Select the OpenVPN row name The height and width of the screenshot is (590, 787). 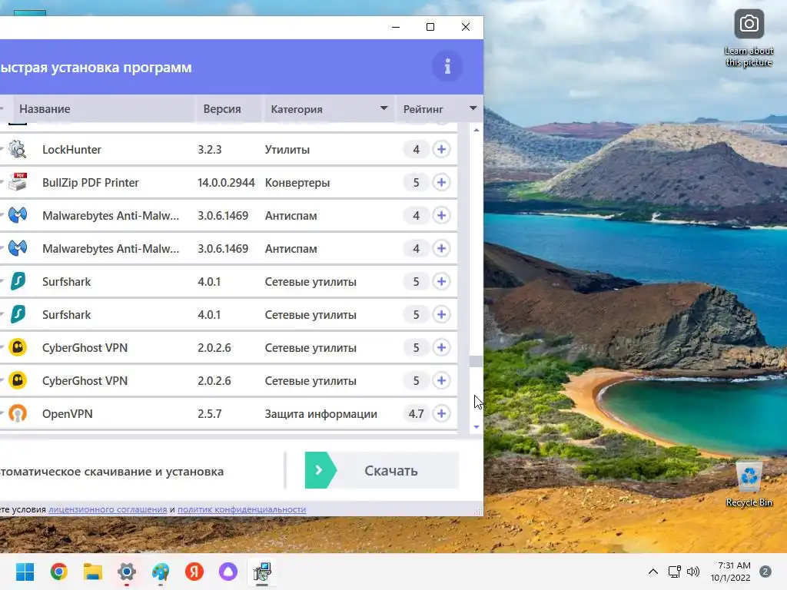point(68,414)
